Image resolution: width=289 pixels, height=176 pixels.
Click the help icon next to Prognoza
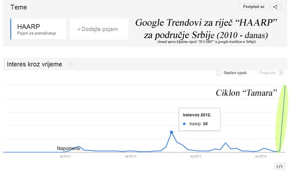[281, 73]
